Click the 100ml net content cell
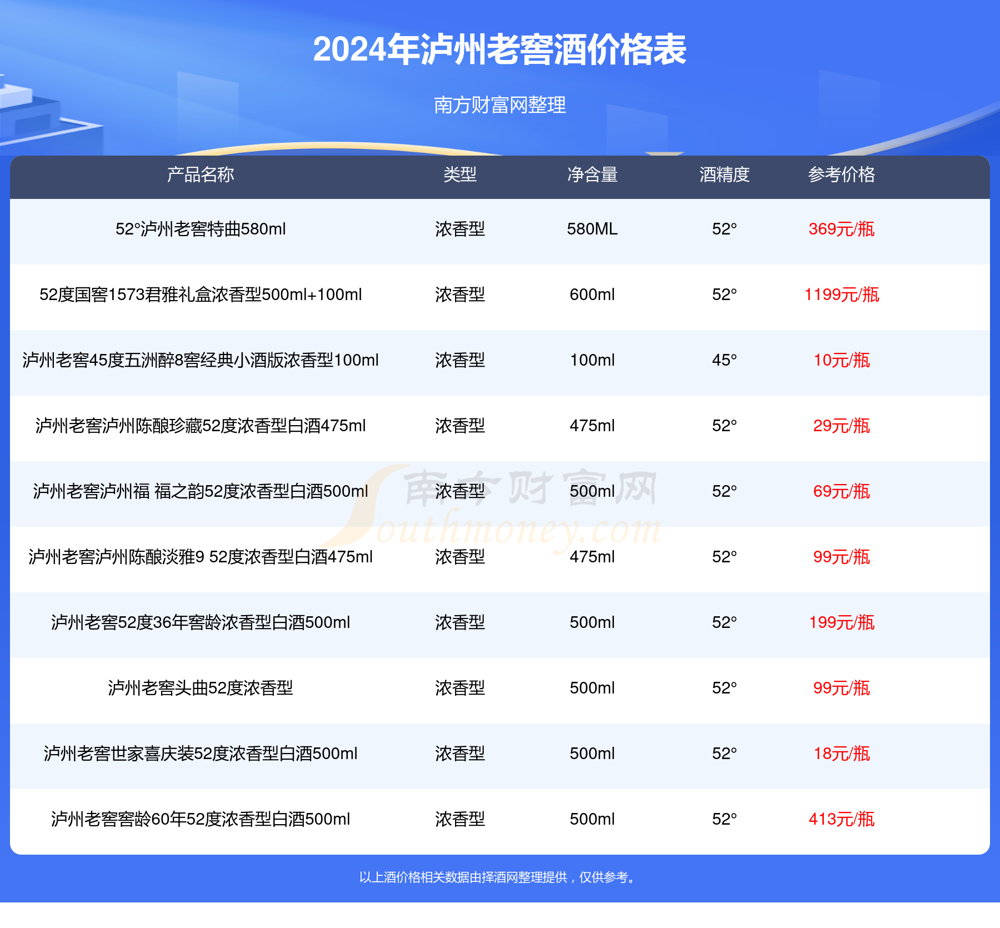 592,360
